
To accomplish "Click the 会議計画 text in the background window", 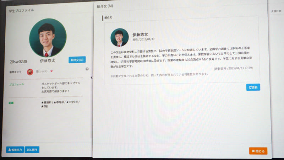I will [x=276, y=11].
